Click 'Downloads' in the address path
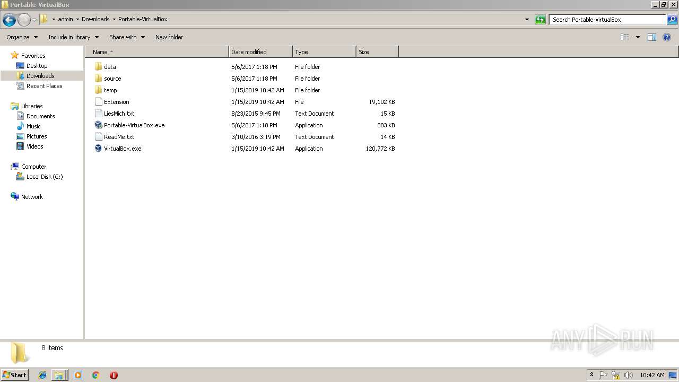The width and height of the screenshot is (679, 382). click(x=95, y=19)
